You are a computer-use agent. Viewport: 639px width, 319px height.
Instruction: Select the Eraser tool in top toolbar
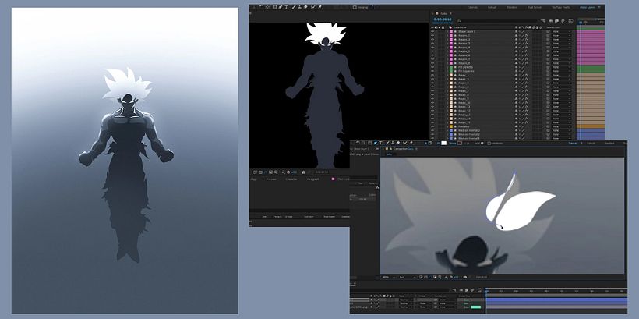[305, 7]
